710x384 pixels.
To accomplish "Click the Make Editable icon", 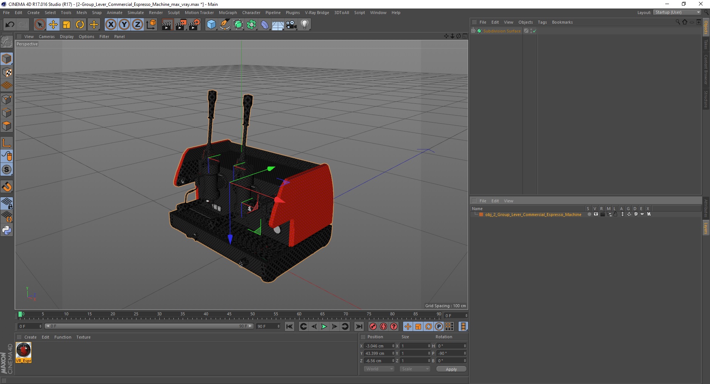I will [7, 42].
